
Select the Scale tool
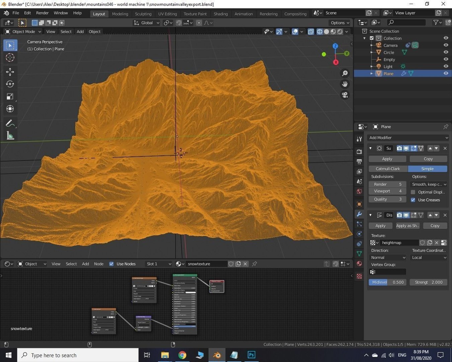point(10,97)
